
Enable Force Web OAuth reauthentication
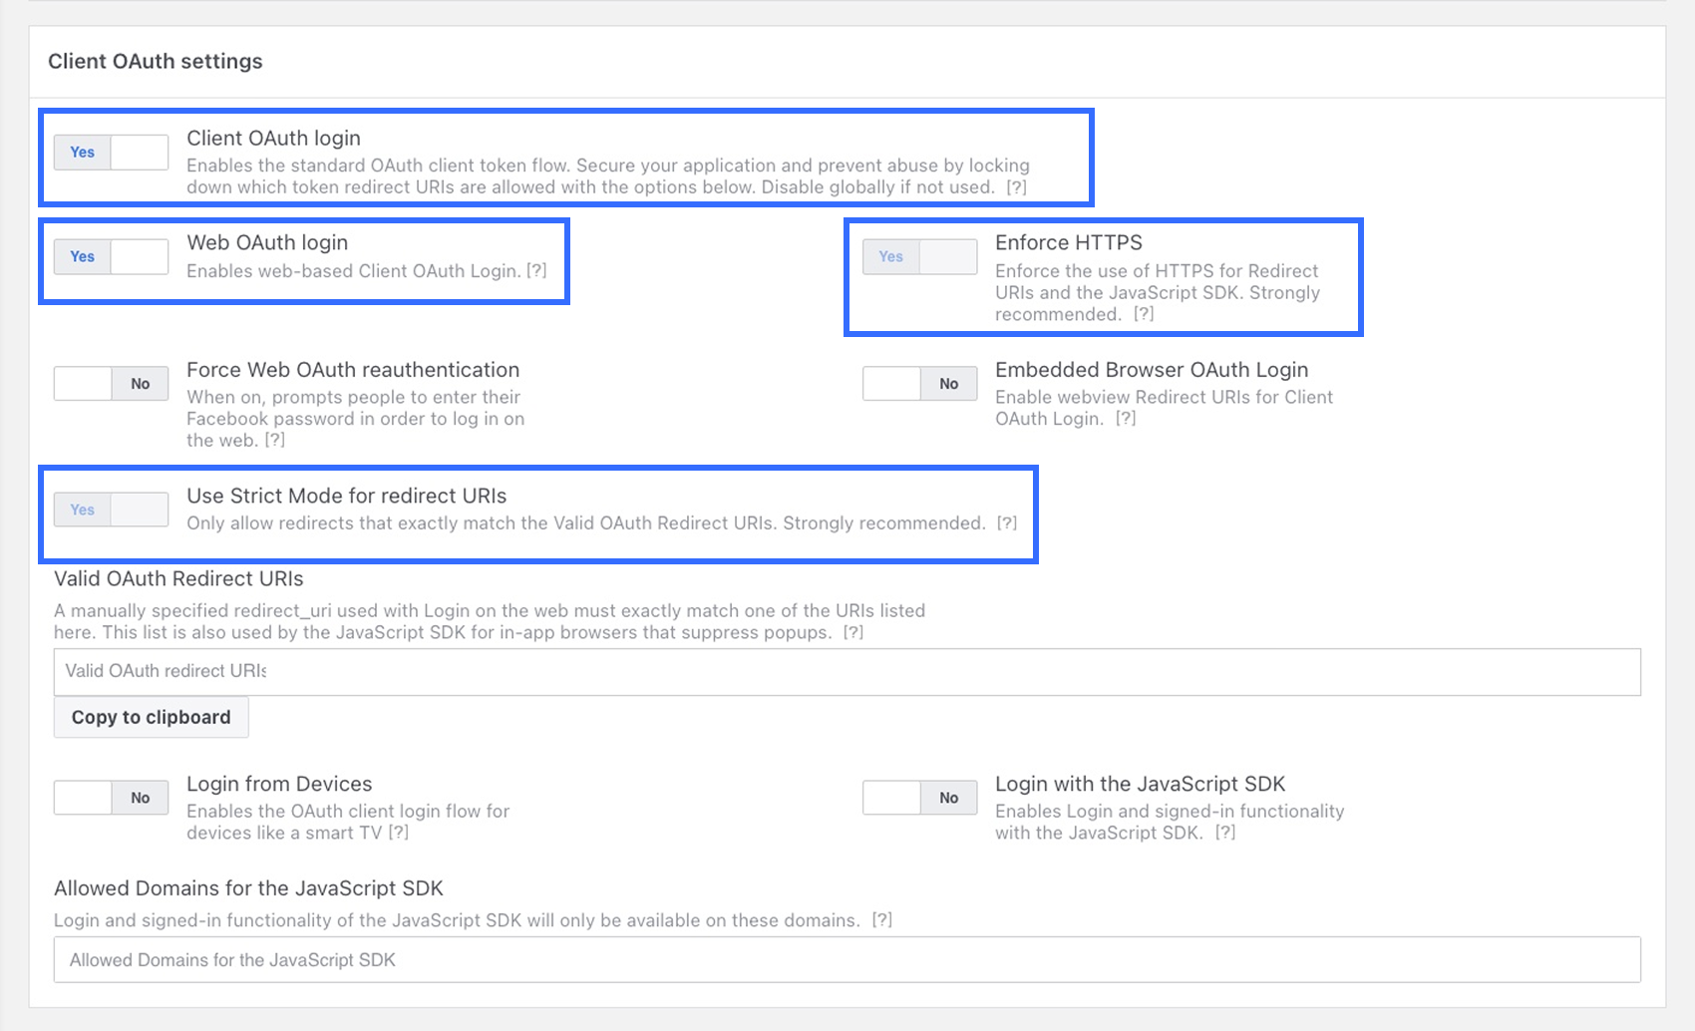click(x=111, y=384)
